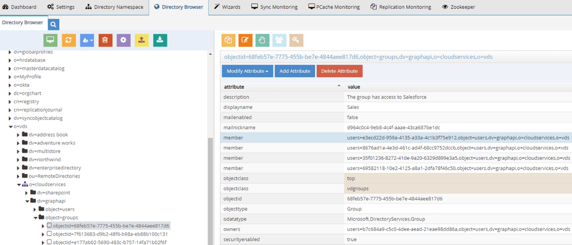
Task: Select the dv=northwind tree node
Action: [x=45, y=159]
